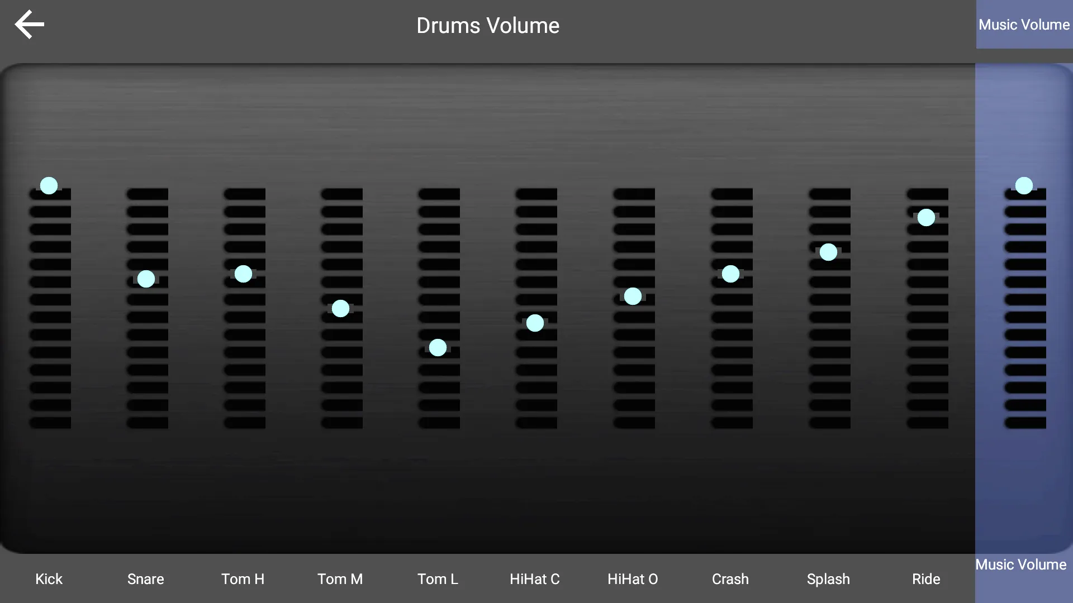Click the back navigation arrow icon
Image resolution: width=1073 pixels, height=603 pixels.
(x=29, y=25)
